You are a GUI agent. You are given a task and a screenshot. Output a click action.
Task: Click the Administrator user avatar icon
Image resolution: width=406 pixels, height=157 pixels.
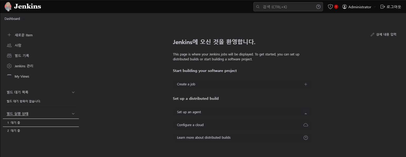tap(344, 7)
